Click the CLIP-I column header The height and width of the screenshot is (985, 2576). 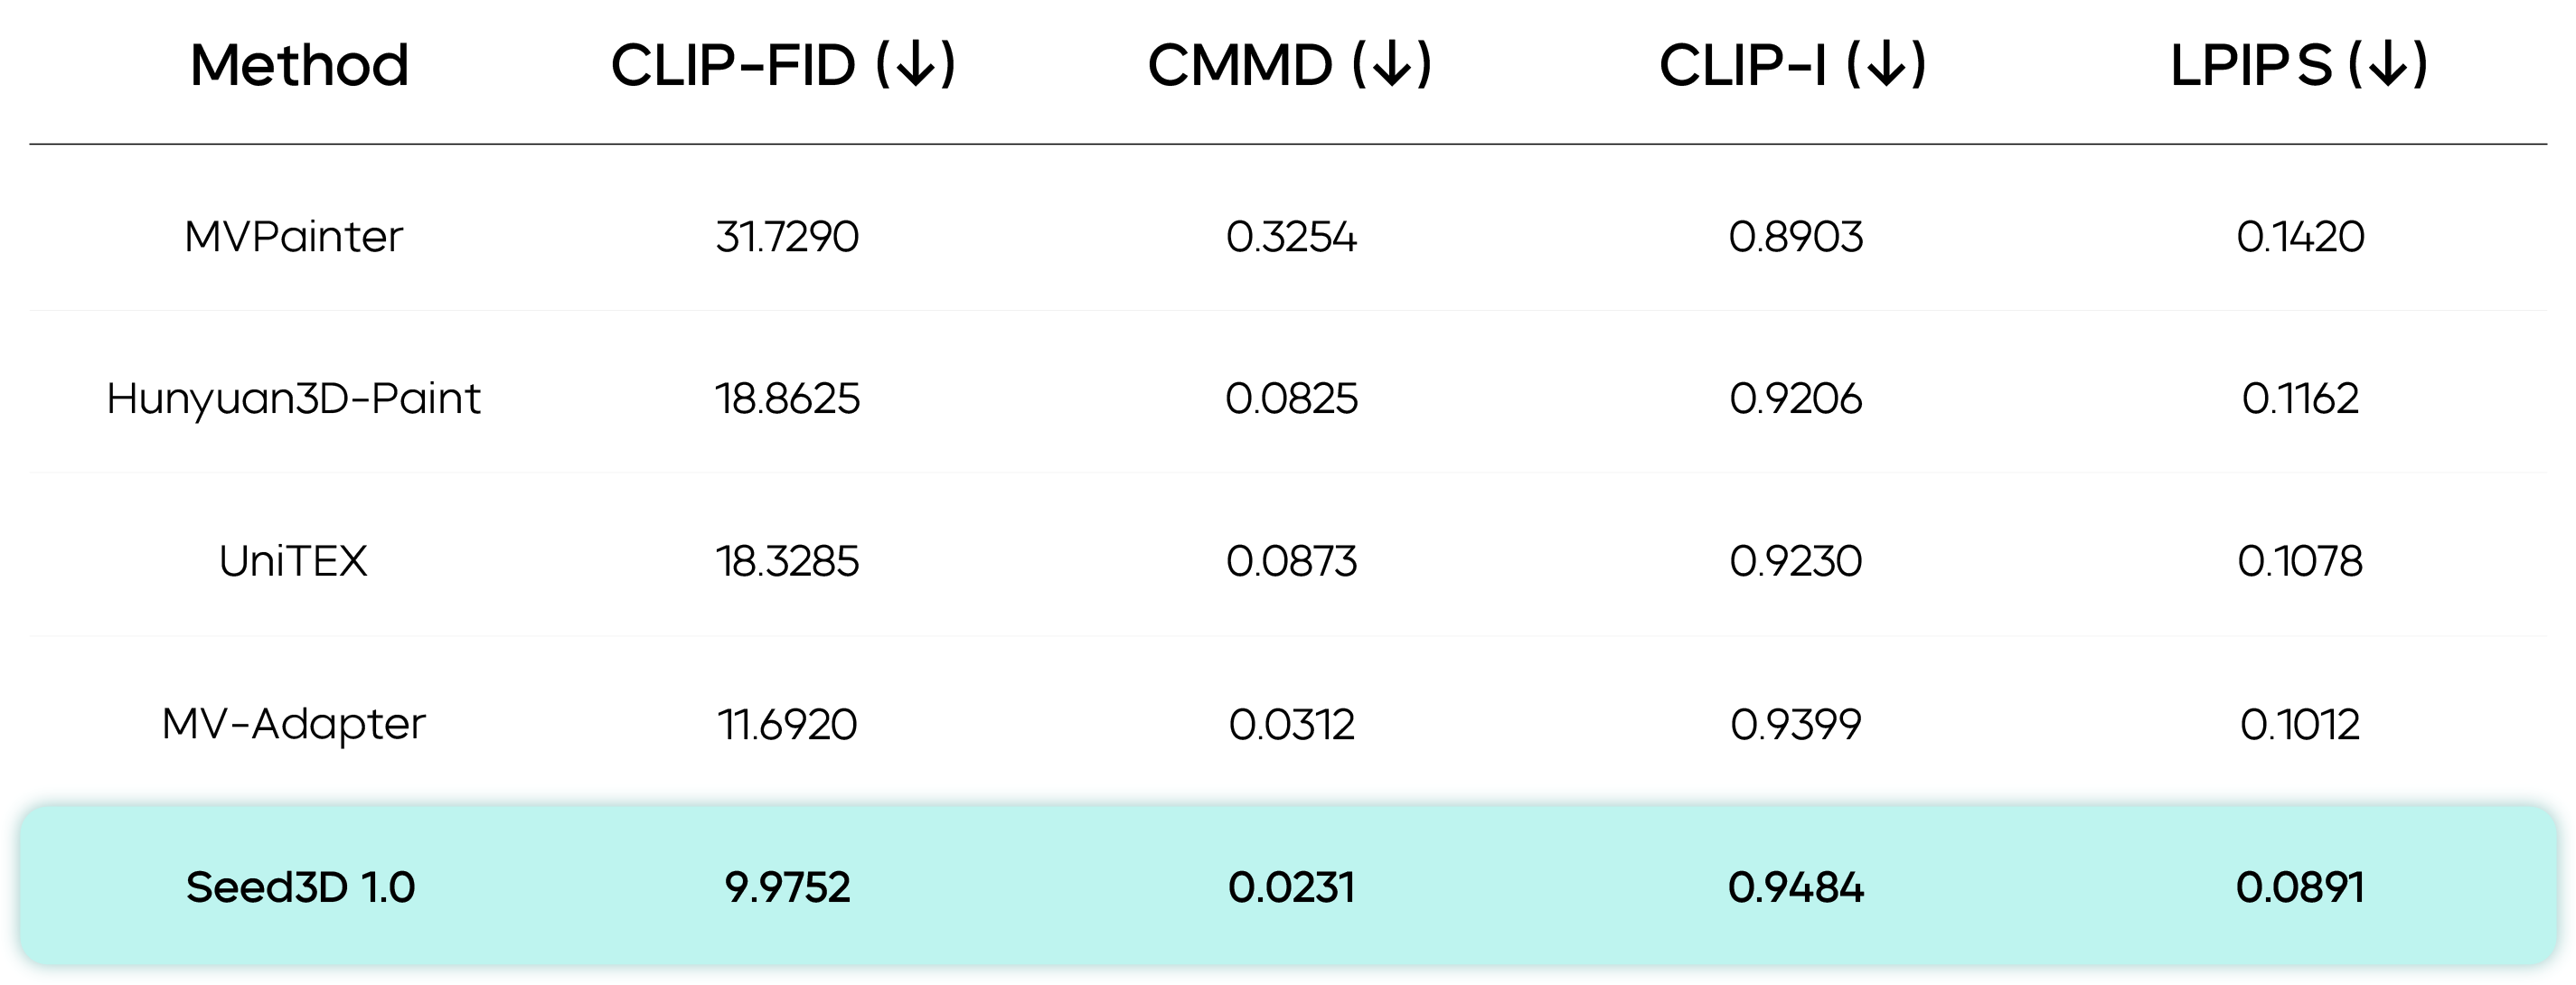click(1744, 66)
